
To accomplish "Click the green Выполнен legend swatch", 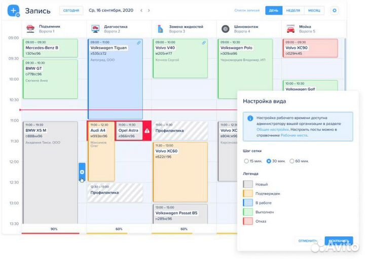I will 248,212.
